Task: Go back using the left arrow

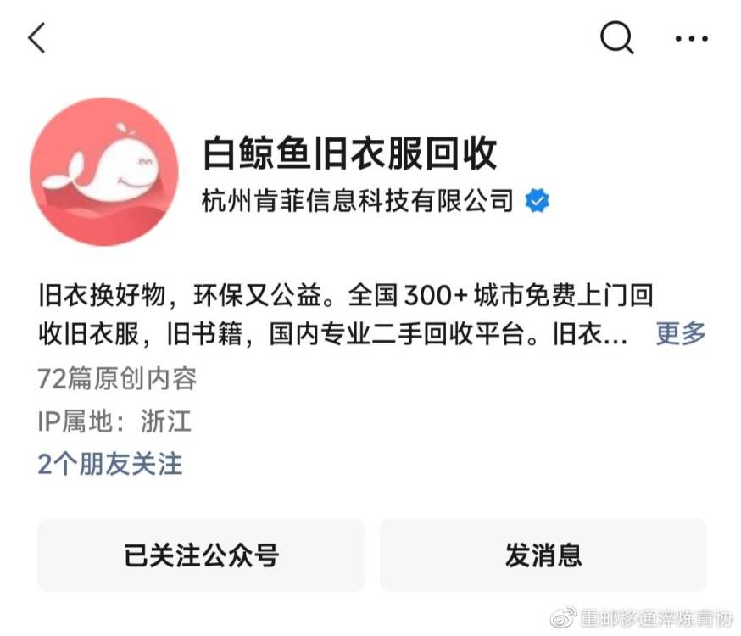Action: click(36, 38)
